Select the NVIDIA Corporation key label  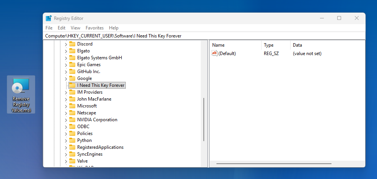97,120
